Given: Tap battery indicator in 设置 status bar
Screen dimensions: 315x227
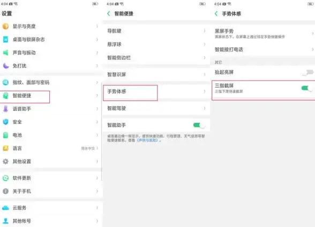Looking at the screenshot, I should point(95,4).
